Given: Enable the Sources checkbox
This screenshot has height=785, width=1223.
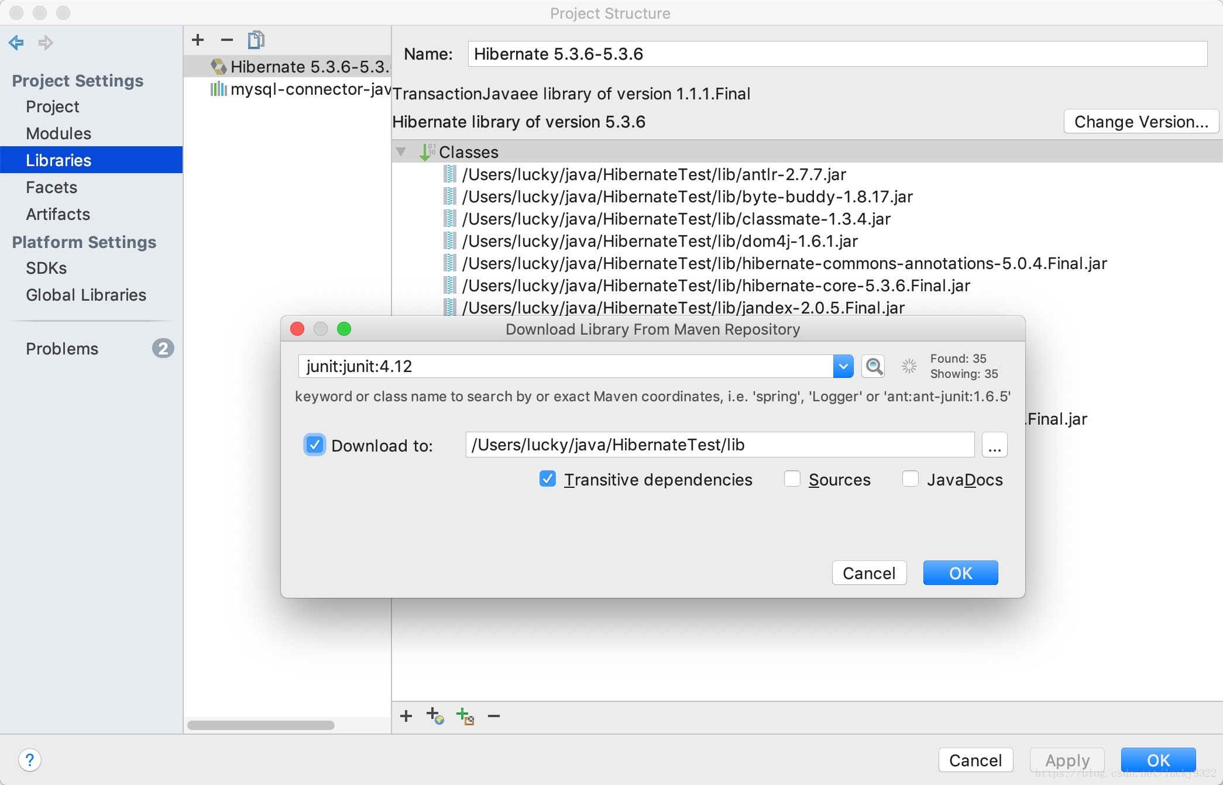Looking at the screenshot, I should point(792,479).
